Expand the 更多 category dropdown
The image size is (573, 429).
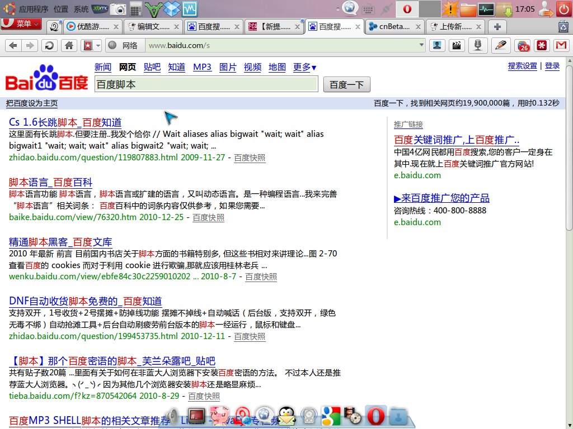click(304, 67)
